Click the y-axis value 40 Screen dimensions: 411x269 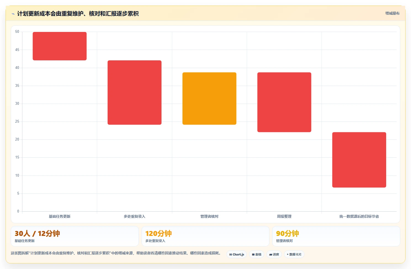pos(17,68)
